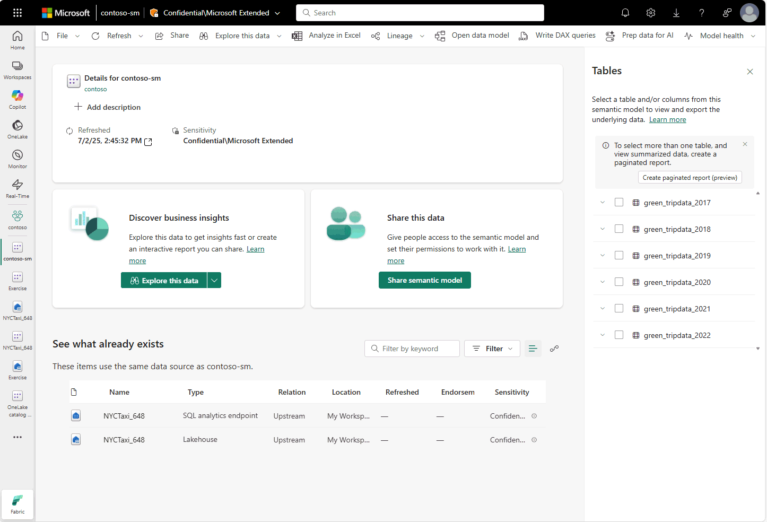The width and height of the screenshot is (767, 522).
Task: Open the download icon in header
Action: (676, 13)
